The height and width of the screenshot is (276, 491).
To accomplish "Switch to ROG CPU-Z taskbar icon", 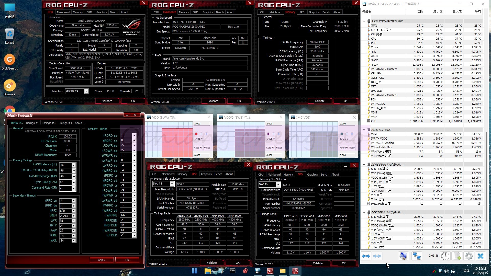I will [x=270, y=271].
